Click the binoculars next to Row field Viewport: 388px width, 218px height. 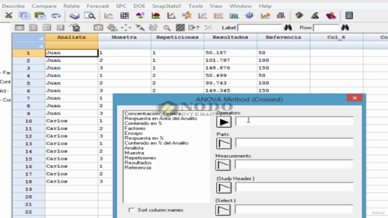345,27
